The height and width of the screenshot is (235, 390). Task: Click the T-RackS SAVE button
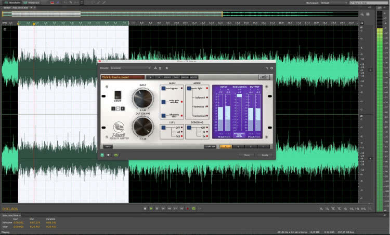tap(176, 77)
